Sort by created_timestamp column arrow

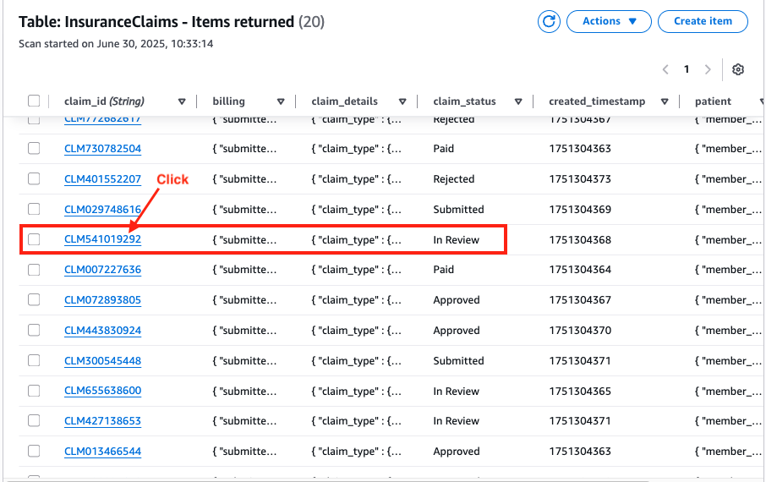(665, 101)
